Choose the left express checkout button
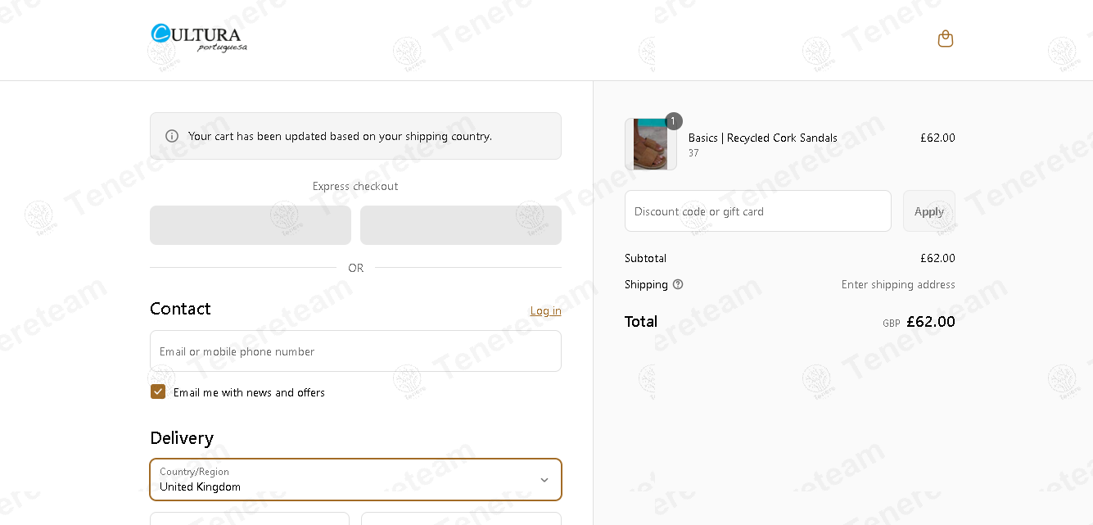This screenshot has height=525, width=1093. click(x=251, y=225)
